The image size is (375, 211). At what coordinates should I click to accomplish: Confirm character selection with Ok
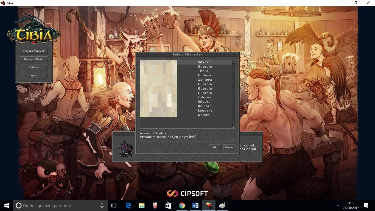coord(215,147)
